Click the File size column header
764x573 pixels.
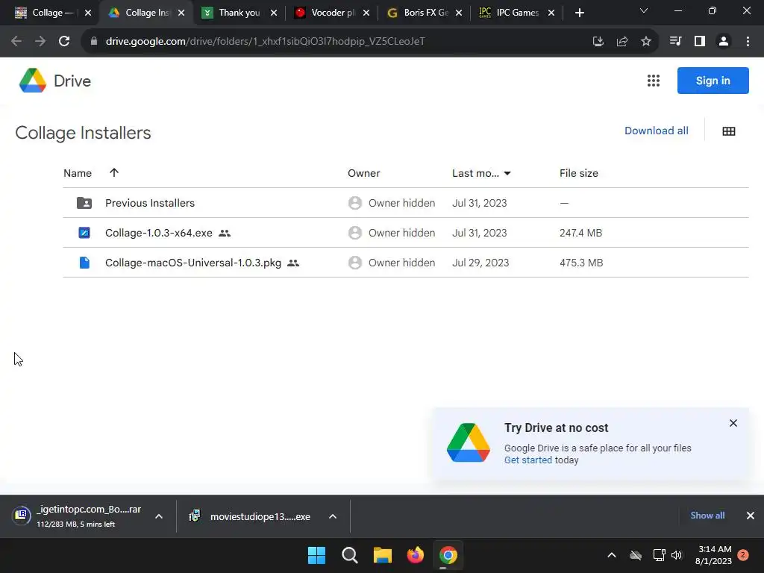579,173
